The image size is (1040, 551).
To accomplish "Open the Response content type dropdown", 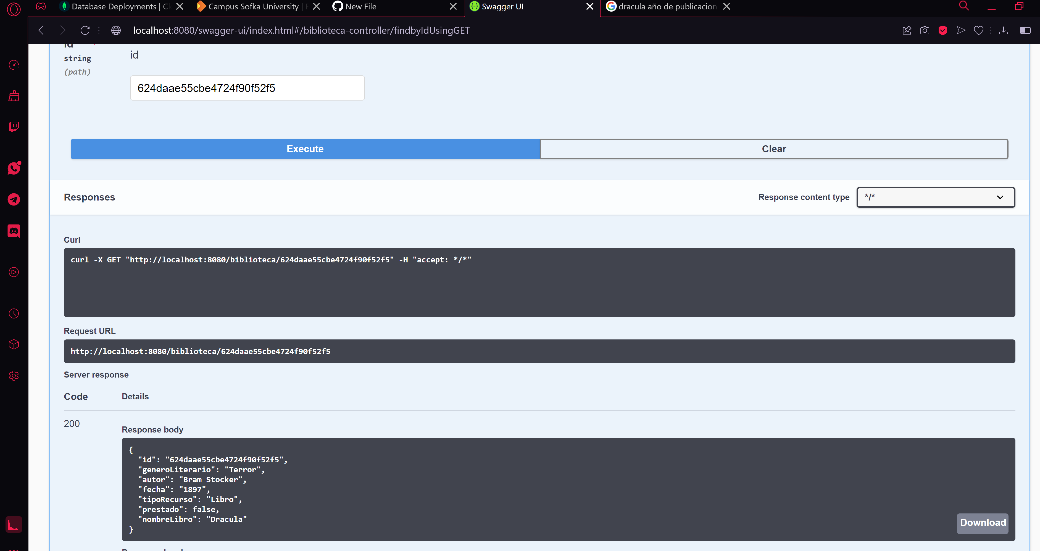I will coord(935,197).
